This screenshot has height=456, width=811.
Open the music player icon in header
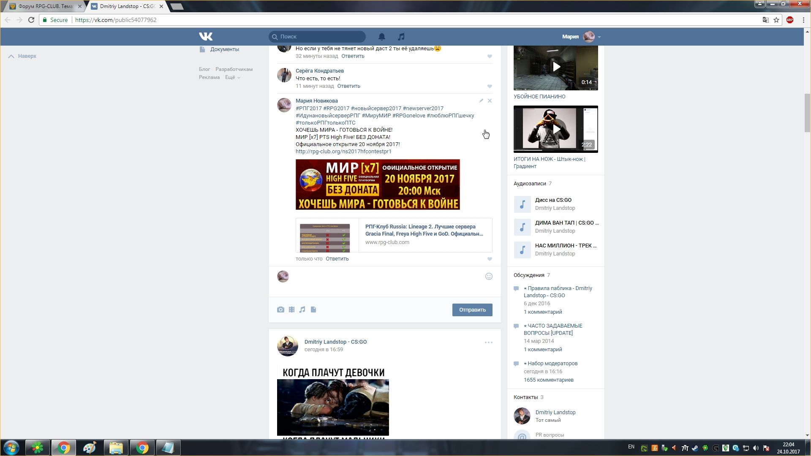pyautogui.click(x=401, y=37)
